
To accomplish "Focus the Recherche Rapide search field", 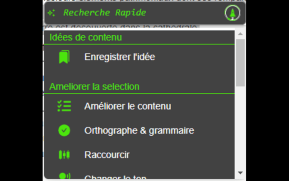I will point(135,13).
